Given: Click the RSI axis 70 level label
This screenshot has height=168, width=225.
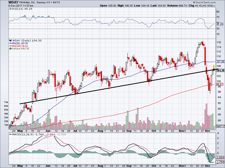Looking at the screenshot, I should click(x=218, y=17).
